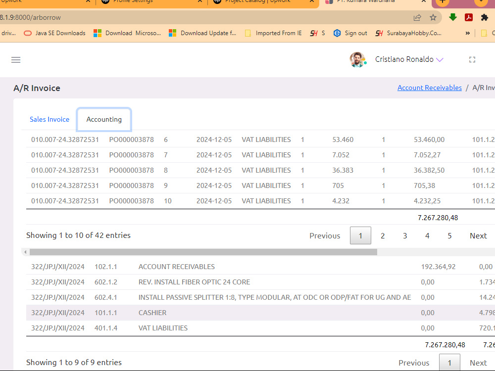Go to Previous page of 42 entries
Viewport: 495px width, 371px height.
pyautogui.click(x=325, y=235)
